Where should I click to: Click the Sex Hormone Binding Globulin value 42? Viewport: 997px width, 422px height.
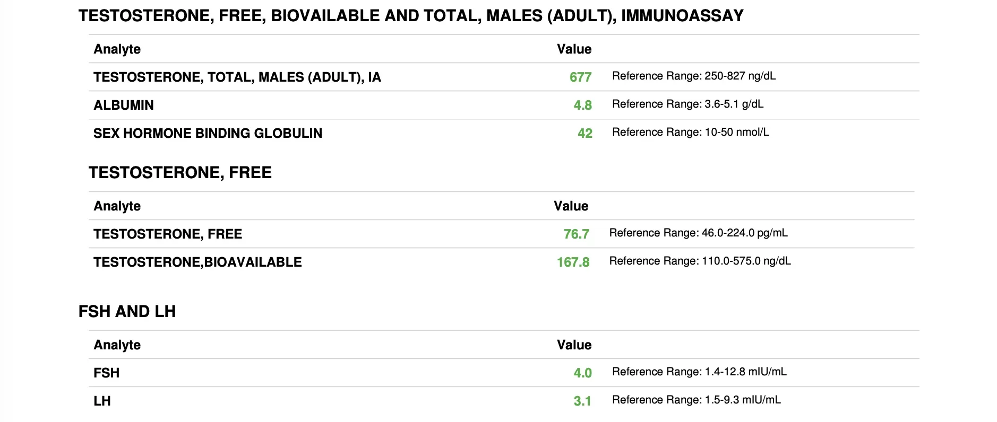(585, 134)
